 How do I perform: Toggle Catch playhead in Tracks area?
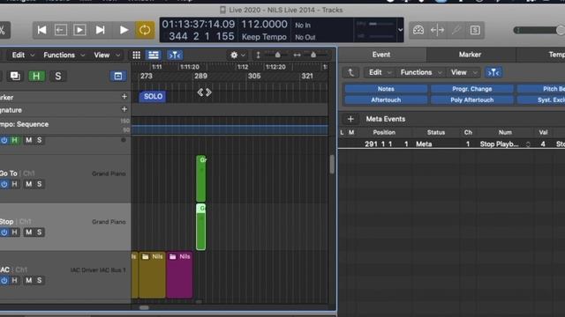tap(175, 55)
